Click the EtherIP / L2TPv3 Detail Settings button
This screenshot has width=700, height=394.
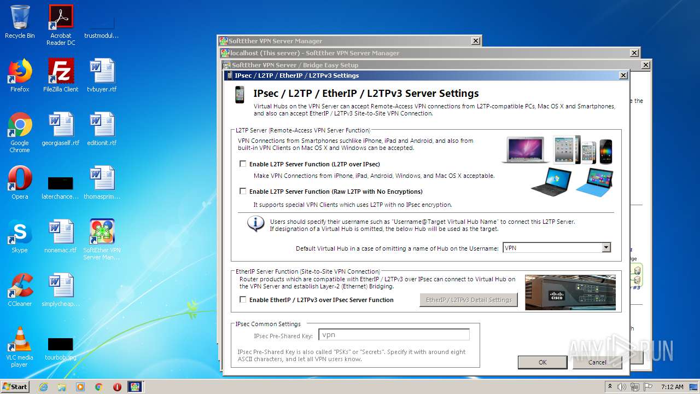coord(469,300)
